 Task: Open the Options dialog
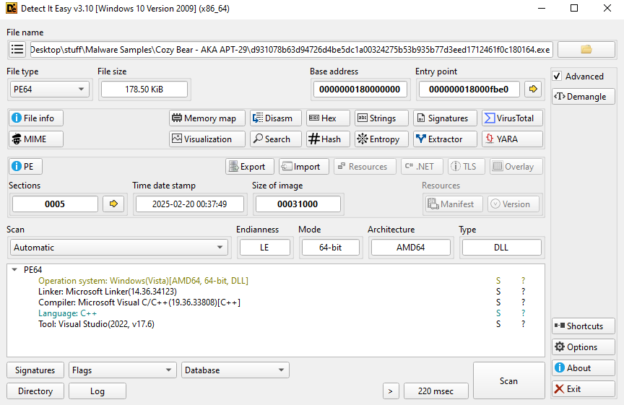[x=583, y=347]
